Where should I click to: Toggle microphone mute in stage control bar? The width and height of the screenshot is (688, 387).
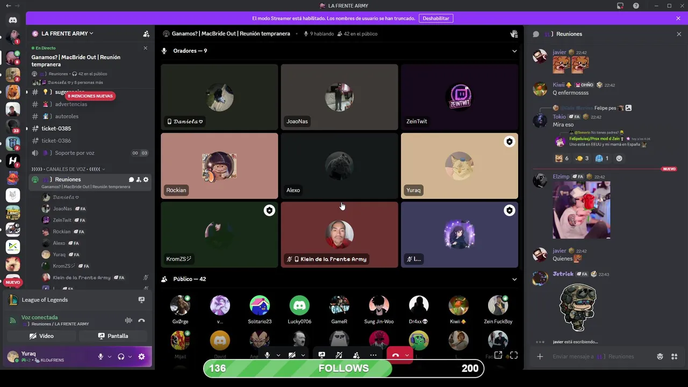click(x=267, y=355)
